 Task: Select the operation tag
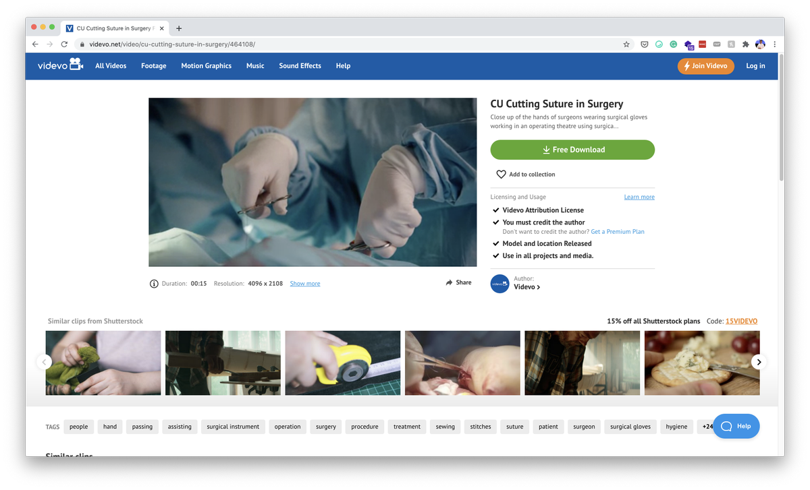coord(288,427)
